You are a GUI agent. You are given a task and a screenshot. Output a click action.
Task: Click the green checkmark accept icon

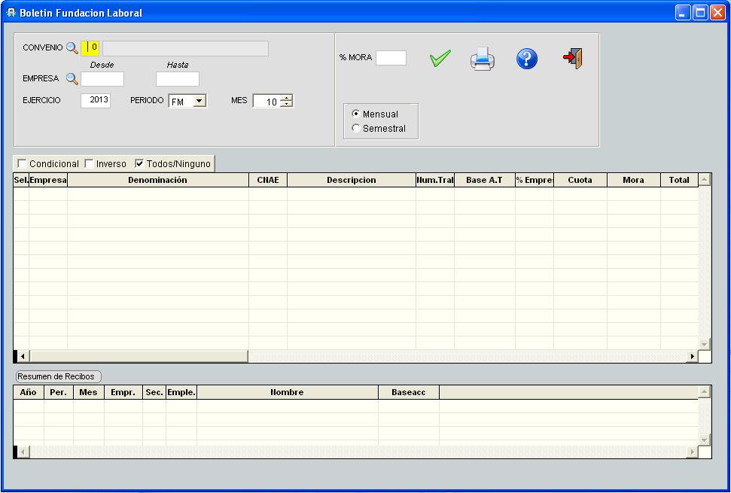pos(440,58)
